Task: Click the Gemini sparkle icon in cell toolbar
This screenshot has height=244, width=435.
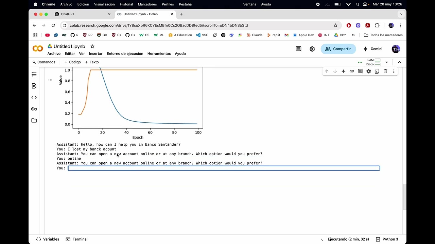Action: point(343,71)
